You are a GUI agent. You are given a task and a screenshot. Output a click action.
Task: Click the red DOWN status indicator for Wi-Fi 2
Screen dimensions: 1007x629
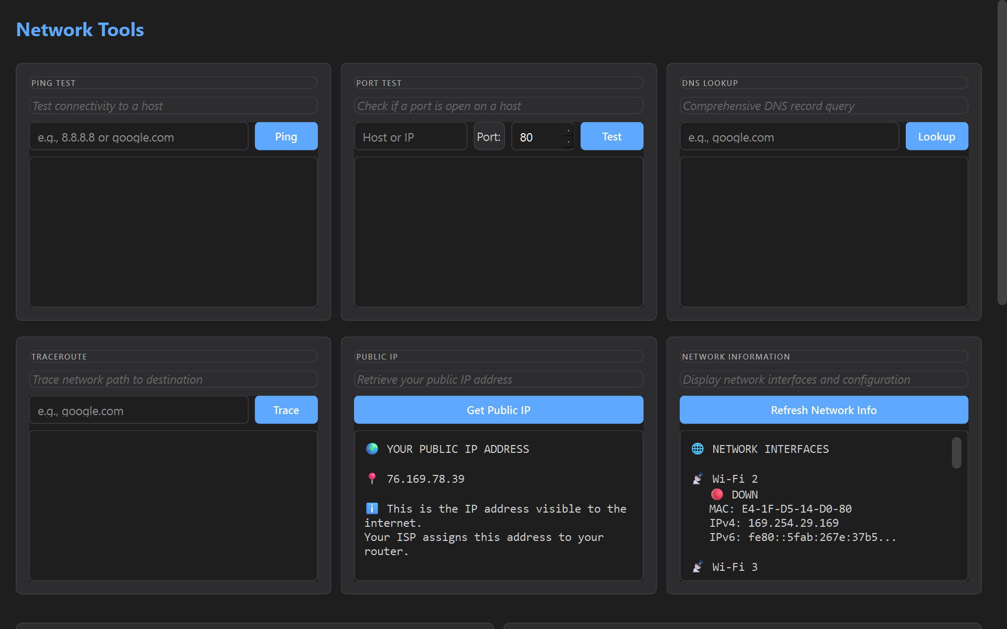click(717, 494)
